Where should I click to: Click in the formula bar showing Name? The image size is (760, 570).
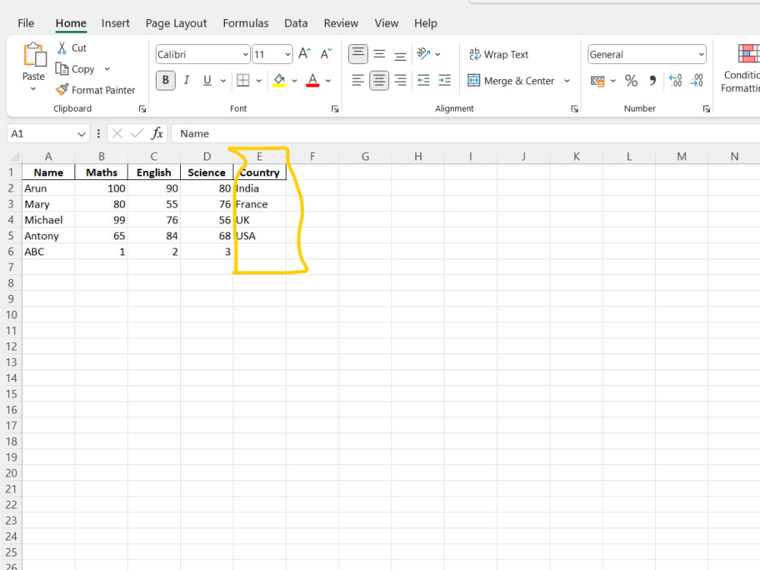pos(465,133)
